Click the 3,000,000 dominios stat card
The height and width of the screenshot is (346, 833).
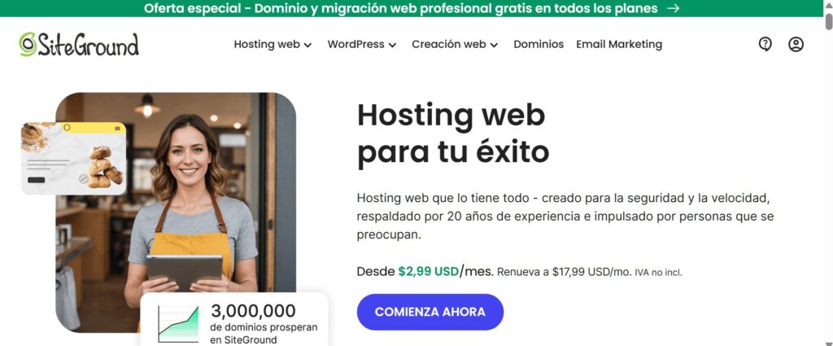[x=233, y=320]
